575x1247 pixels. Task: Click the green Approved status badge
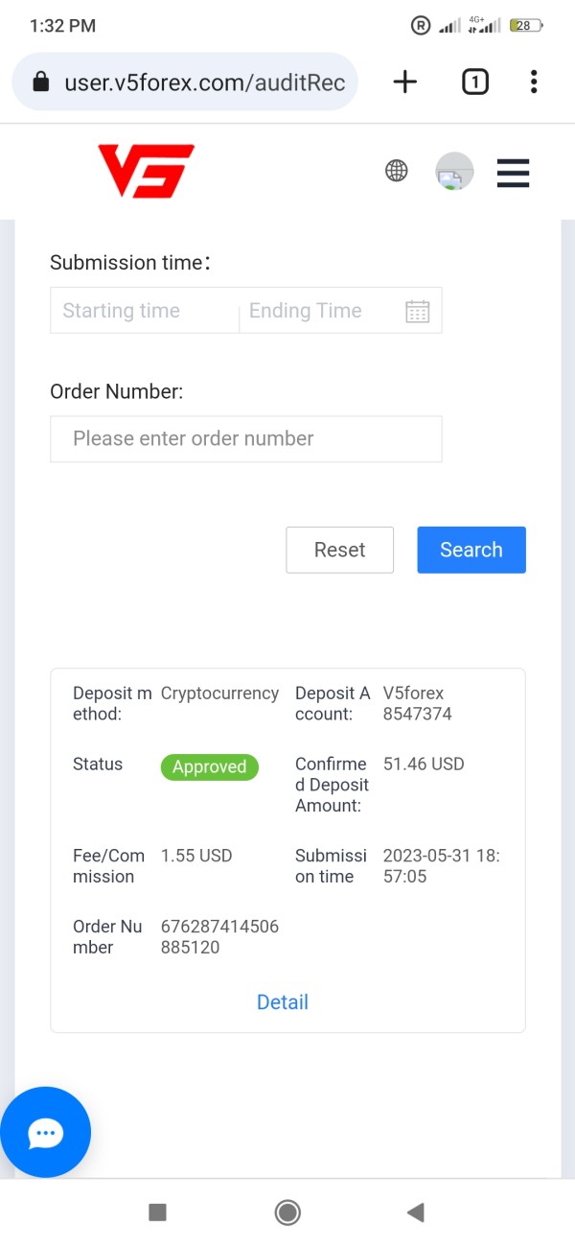(209, 766)
